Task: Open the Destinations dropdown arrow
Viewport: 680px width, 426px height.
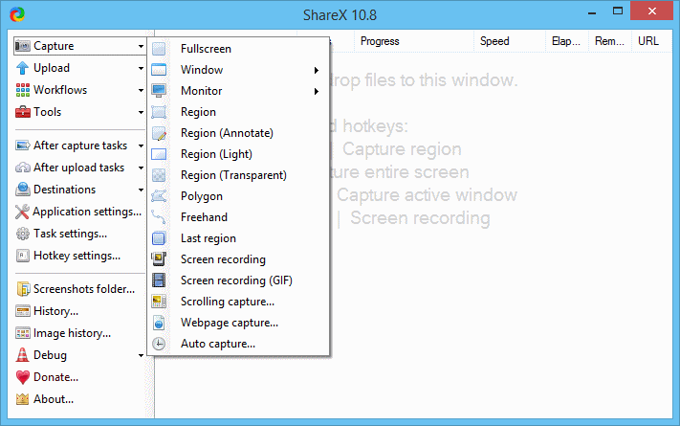Action: (x=141, y=190)
